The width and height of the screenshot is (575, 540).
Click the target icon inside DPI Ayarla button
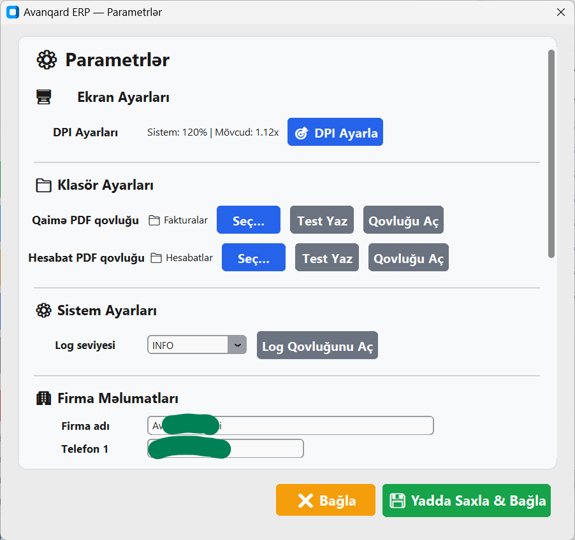pos(302,132)
